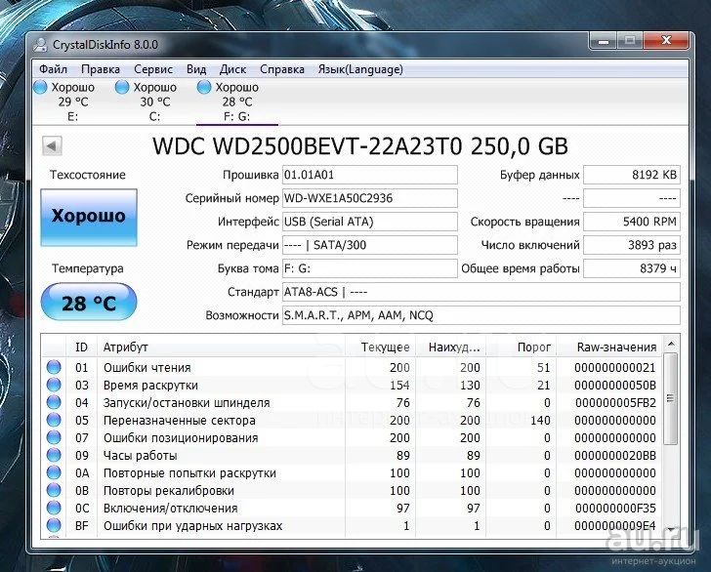
Task: Select disk E: status orb at 29 °C
Action: pos(40,87)
